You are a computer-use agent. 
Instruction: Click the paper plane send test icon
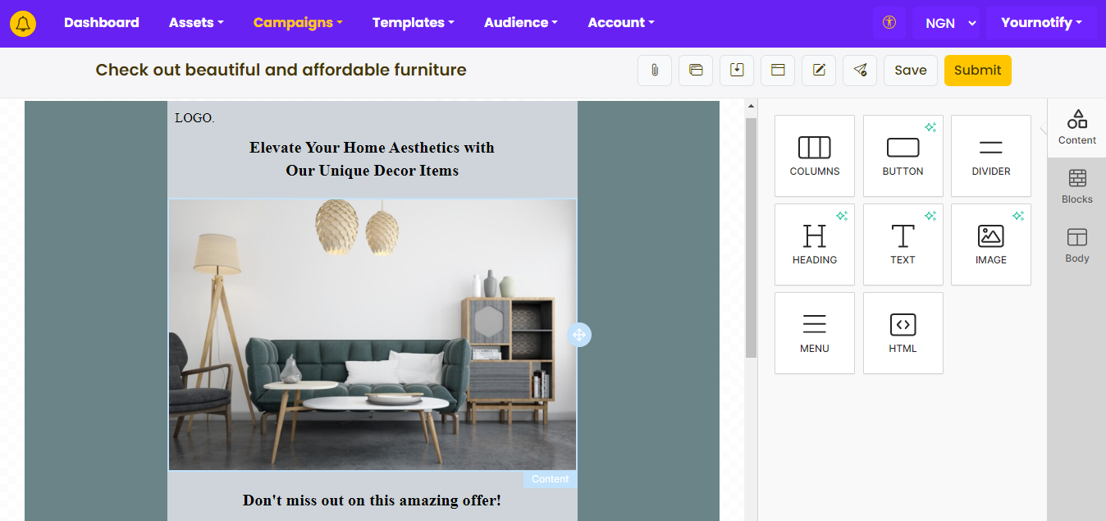click(x=860, y=71)
